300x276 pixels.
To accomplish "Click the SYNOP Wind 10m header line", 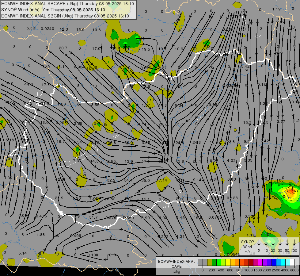I will [53, 10].
